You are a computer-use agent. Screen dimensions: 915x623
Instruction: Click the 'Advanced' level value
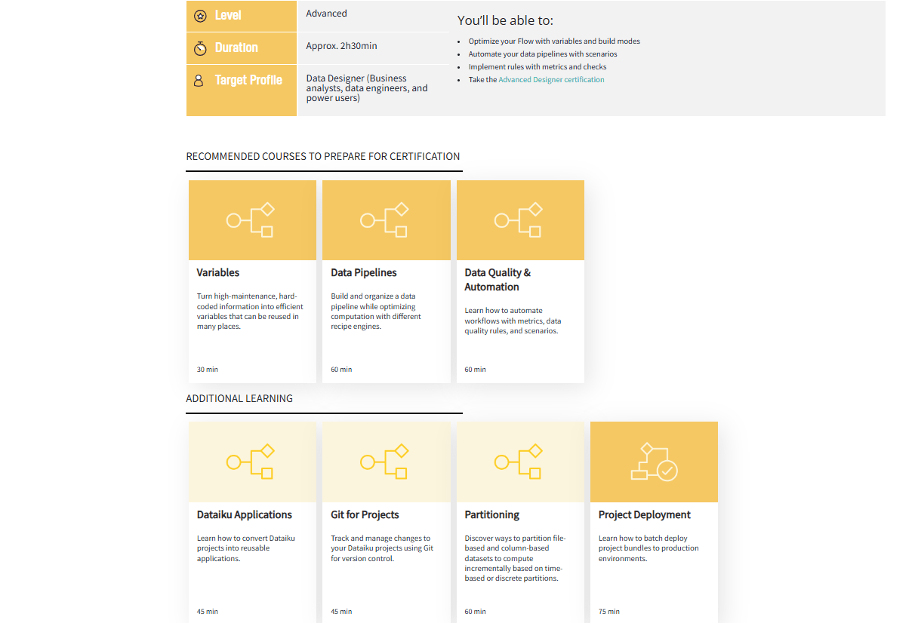pyautogui.click(x=327, y=14)
